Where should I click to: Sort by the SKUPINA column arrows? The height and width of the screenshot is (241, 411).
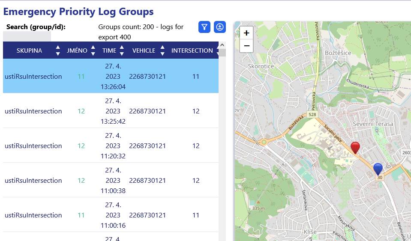coord(58,51)
